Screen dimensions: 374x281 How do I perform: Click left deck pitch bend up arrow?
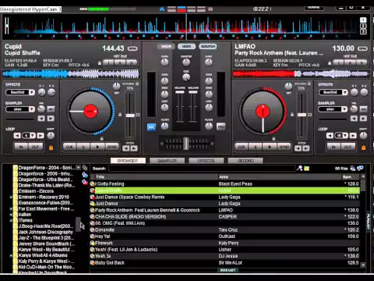[x=134, y=148]
